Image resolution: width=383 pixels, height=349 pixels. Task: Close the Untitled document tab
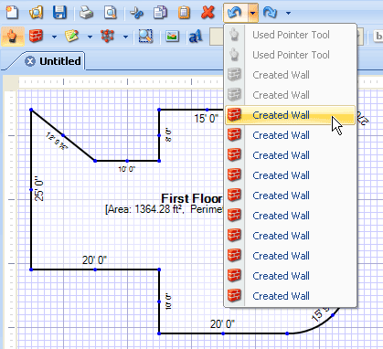pos(30,61)
